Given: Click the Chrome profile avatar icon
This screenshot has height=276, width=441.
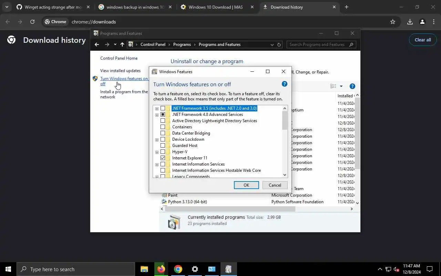Looking at the screenshot, I should (x=422, y=22).
